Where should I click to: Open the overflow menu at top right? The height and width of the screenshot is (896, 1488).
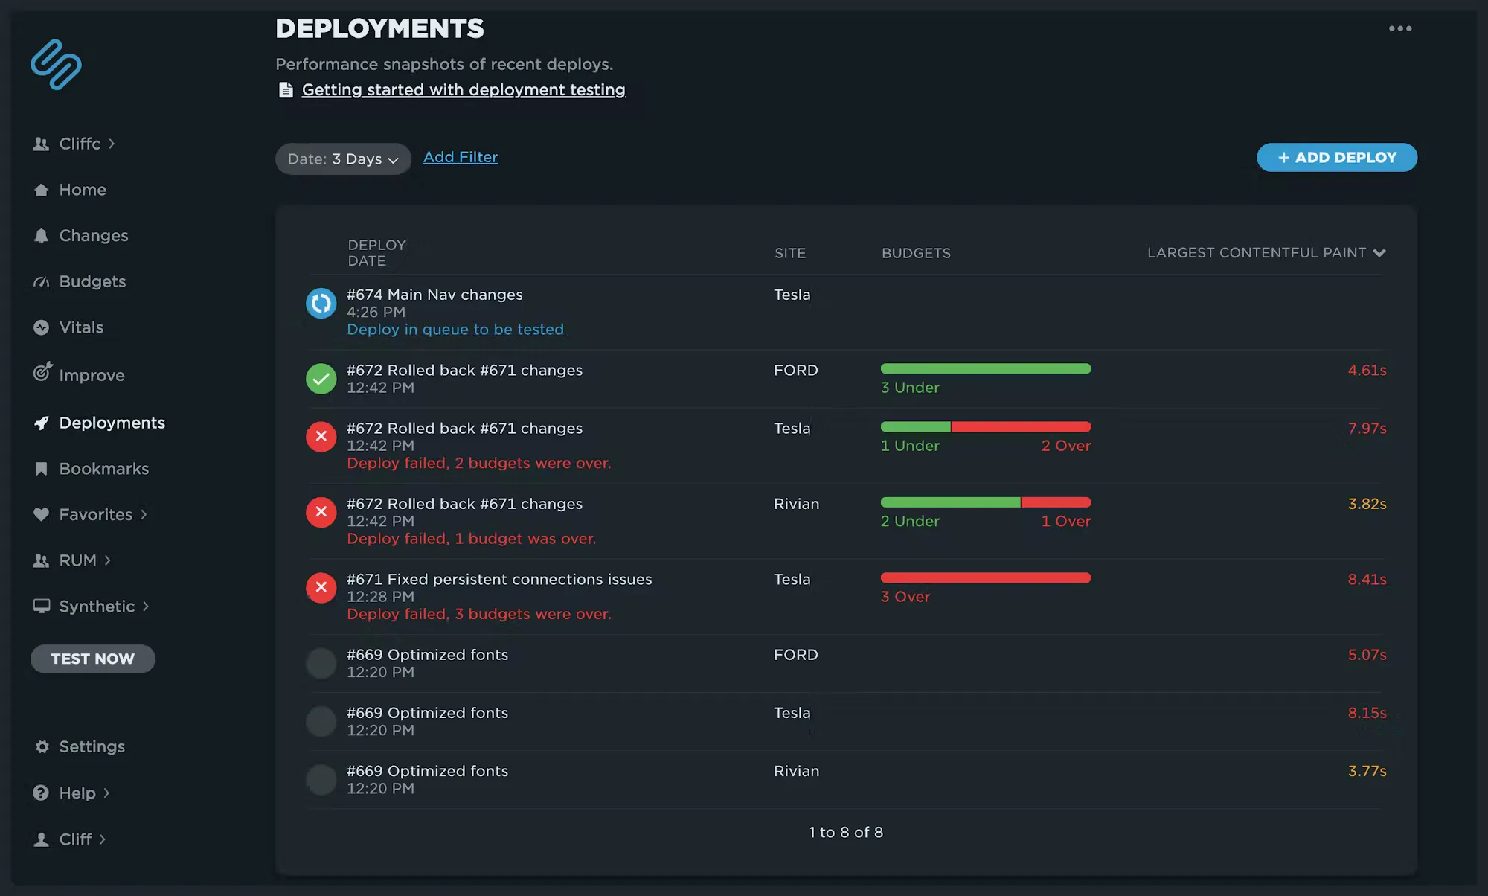1399,28
